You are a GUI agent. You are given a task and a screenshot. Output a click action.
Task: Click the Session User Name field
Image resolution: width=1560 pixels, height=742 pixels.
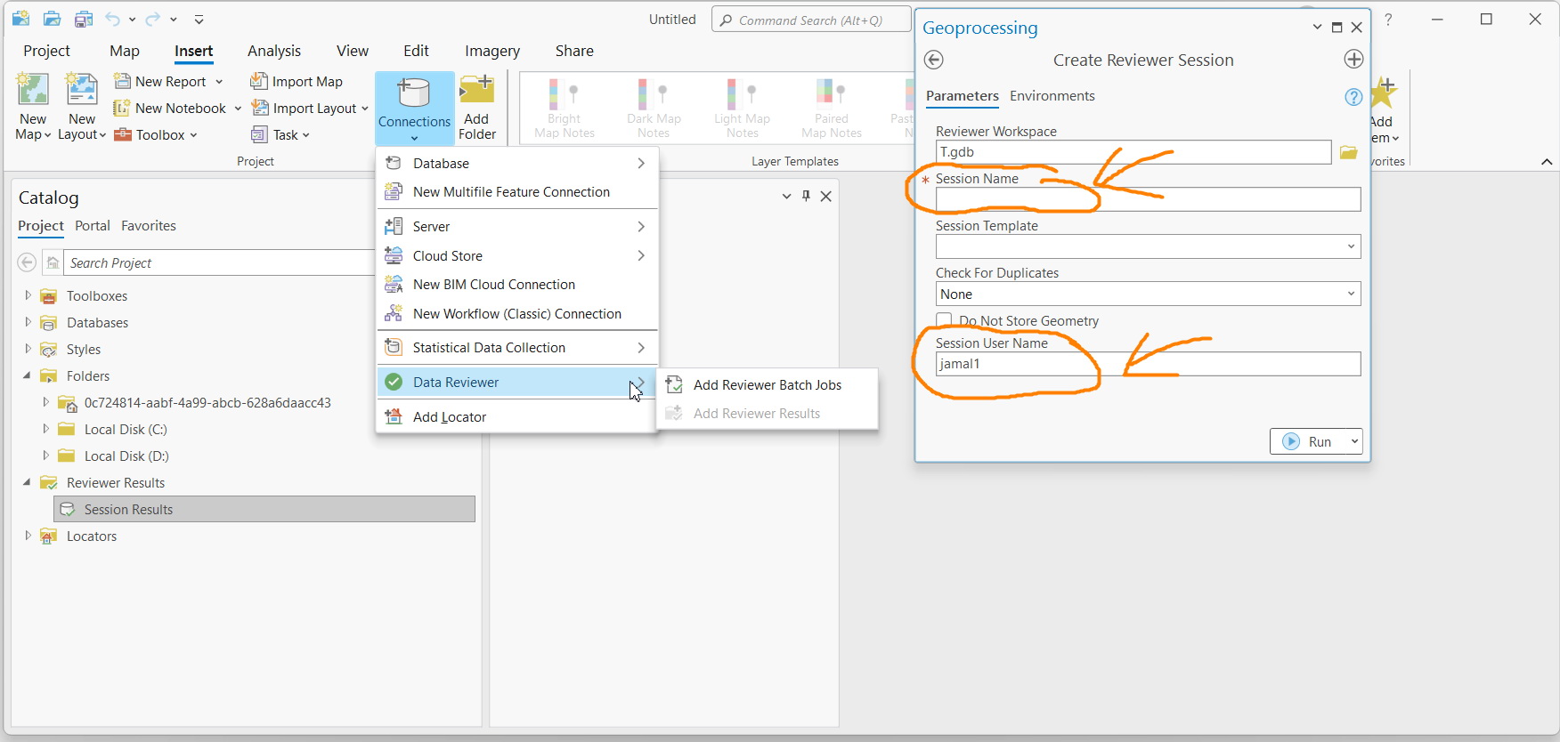click(x=1148, y=363)
